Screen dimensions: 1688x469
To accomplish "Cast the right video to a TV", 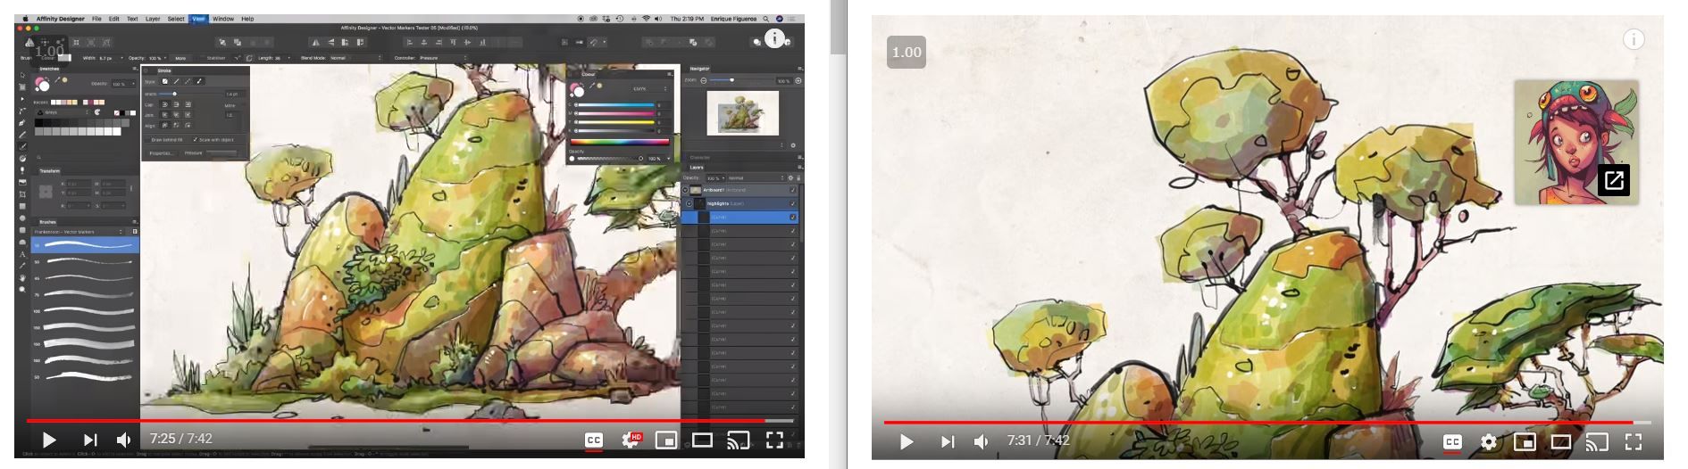I will tap(1596, 441).
